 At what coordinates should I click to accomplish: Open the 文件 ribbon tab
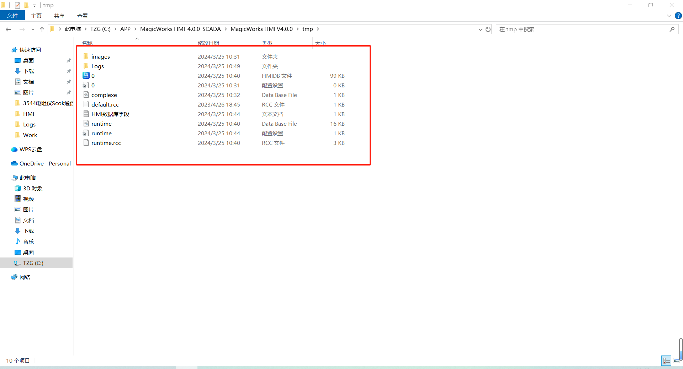pyautogui.click(x=12, y=16)
